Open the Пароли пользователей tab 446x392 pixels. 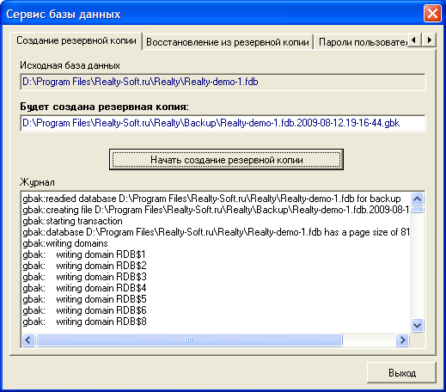pos(363,42)
